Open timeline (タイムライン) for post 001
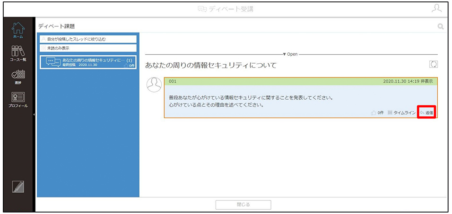 [401, 113]
